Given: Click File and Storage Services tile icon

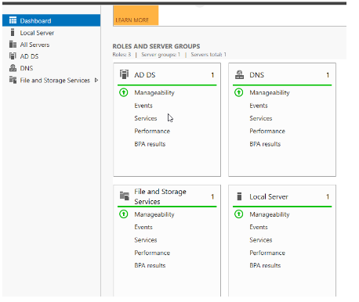Looking at the screenshot, I should click(x=125, y=196).
